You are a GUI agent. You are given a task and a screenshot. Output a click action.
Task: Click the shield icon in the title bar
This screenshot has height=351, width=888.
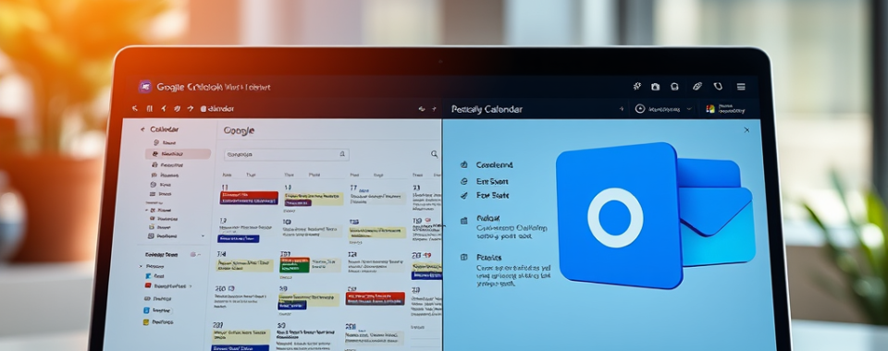(718, 87)
